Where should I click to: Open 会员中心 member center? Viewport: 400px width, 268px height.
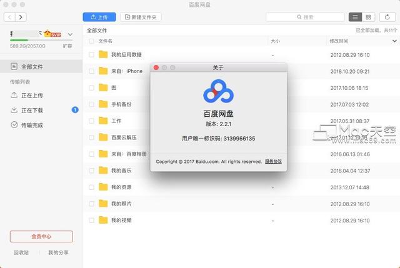pos(41,236)
